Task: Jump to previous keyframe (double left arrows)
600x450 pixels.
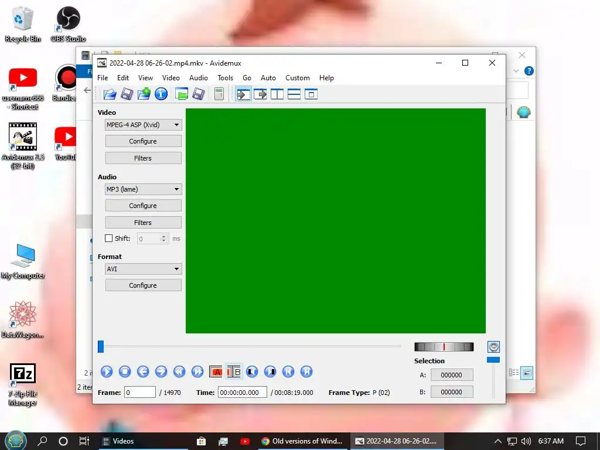Action: 179,371
